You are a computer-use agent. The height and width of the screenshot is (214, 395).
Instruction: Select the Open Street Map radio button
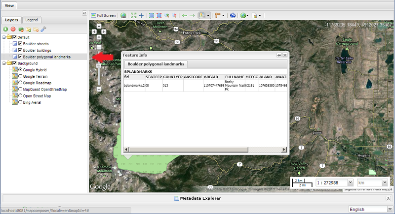pyautogui.click(x=20, y=95)
